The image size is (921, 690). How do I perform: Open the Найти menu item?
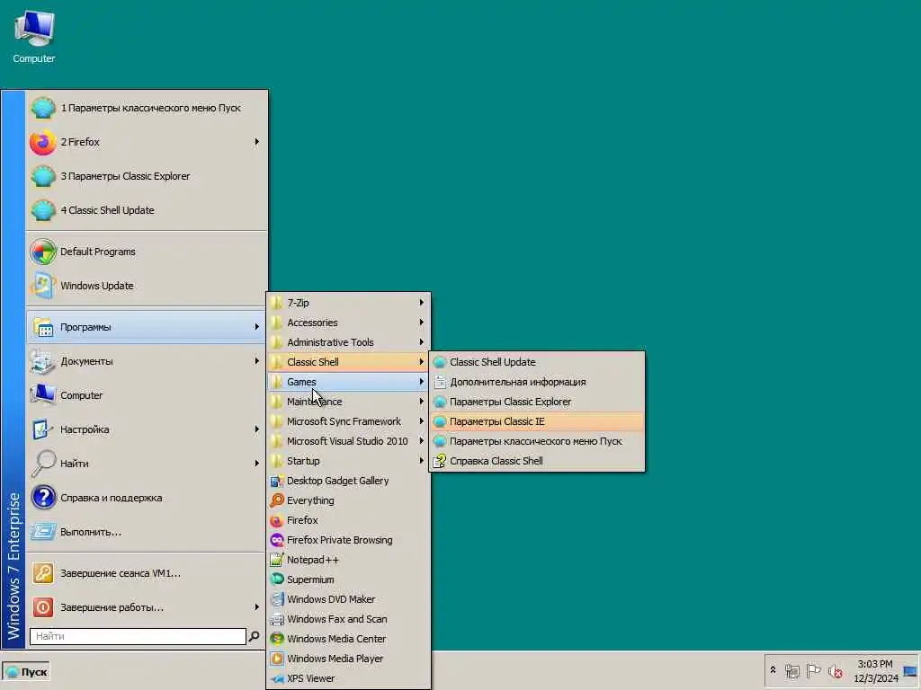147,464
